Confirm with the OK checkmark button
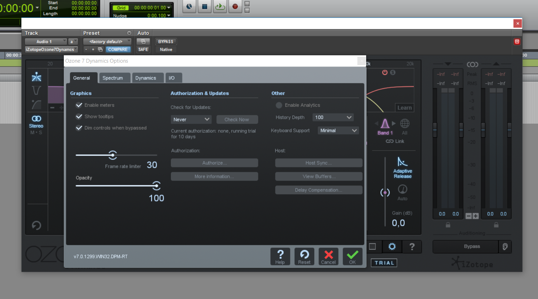538x299 pixels. 352,256
